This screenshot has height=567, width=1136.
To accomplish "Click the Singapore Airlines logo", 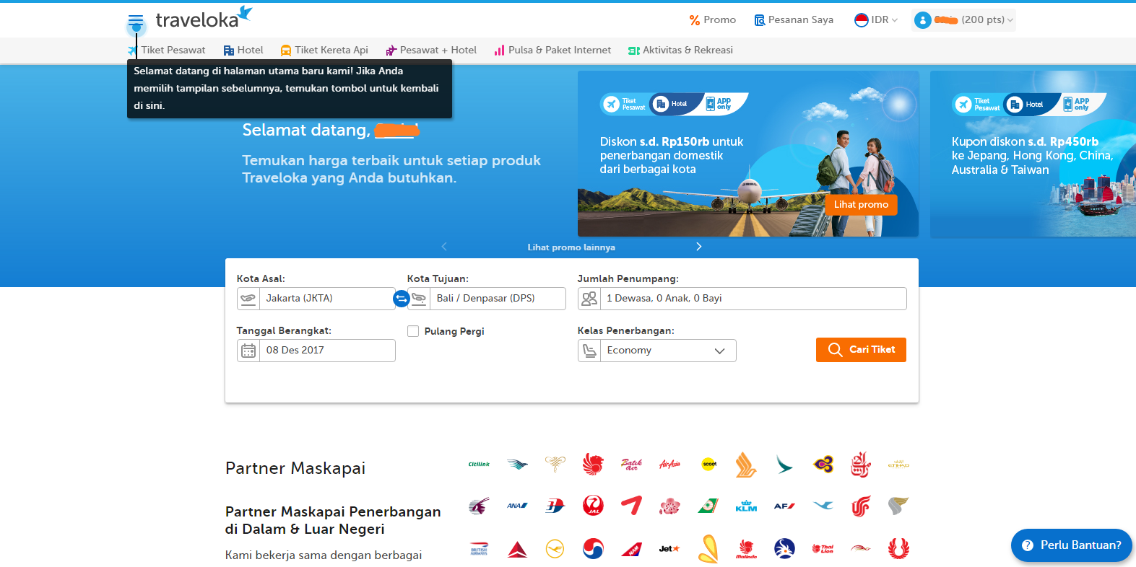I will click(746, 465).
